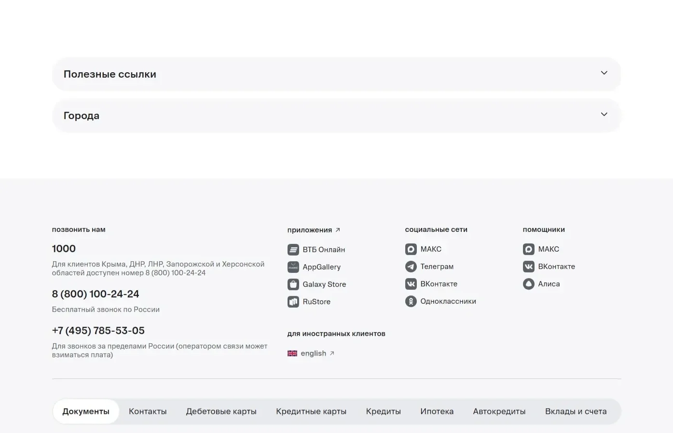Select the Документы tab
The width and height of the screenshot is (673, 433).
(86, 411)
